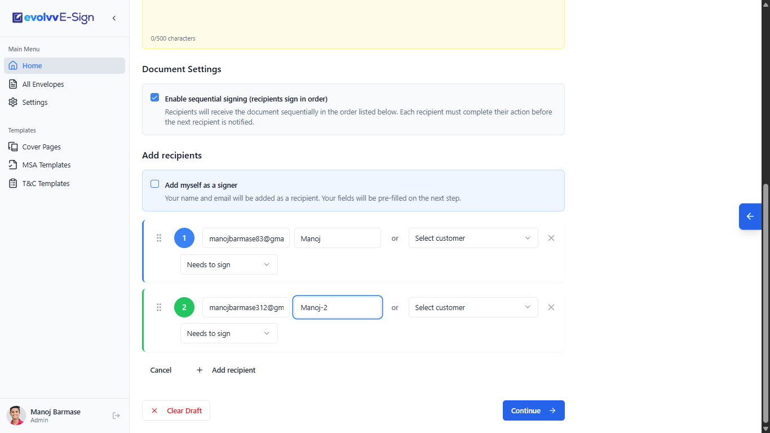
Task: Click the green number 2 recipient badge
Action: coord(184,307)
